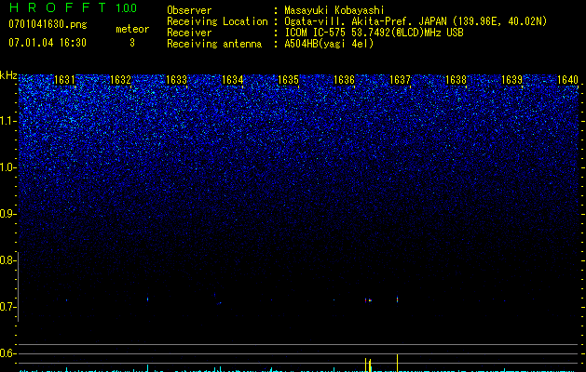The height and width of the screenshot is (372, 586).
Task: Click the HROFFT 1.0.0 title text
Action: [x=73, y=7]
